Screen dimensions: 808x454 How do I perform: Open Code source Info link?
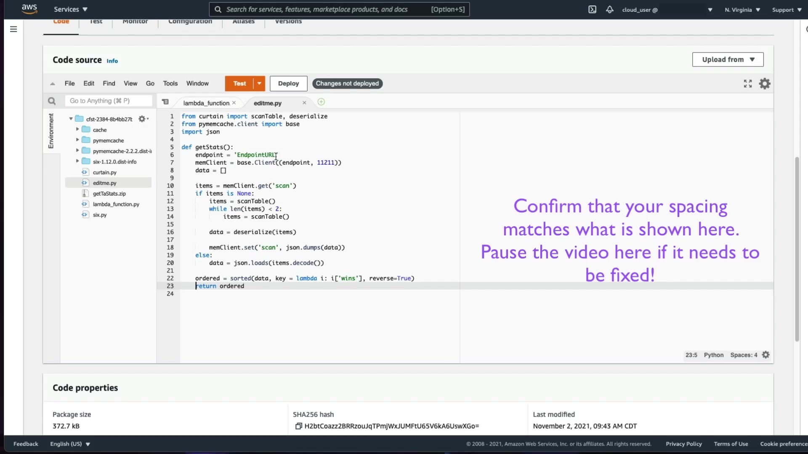click(x=112, y=61)
